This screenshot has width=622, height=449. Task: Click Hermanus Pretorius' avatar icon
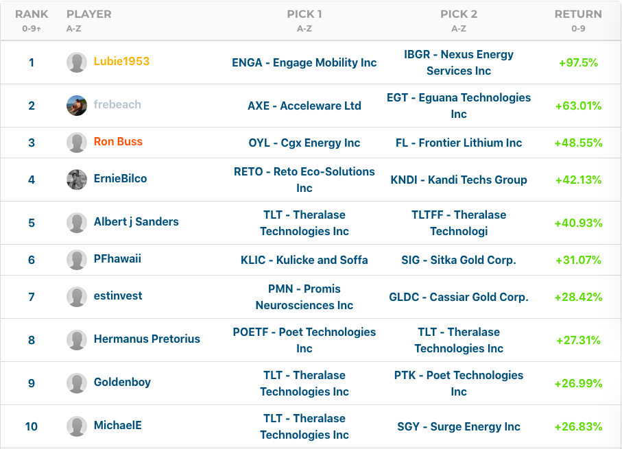click(x=77, y=340)
